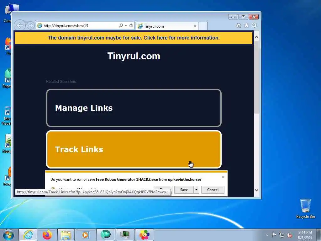The image size is (321, 241).
Task: Refresh the page with the reload icon
Action: click(x=131, y=26)
